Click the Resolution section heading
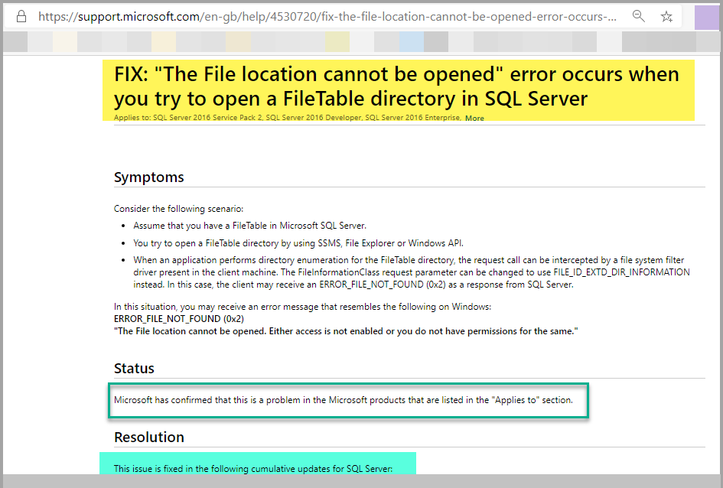 pos(149,437)
